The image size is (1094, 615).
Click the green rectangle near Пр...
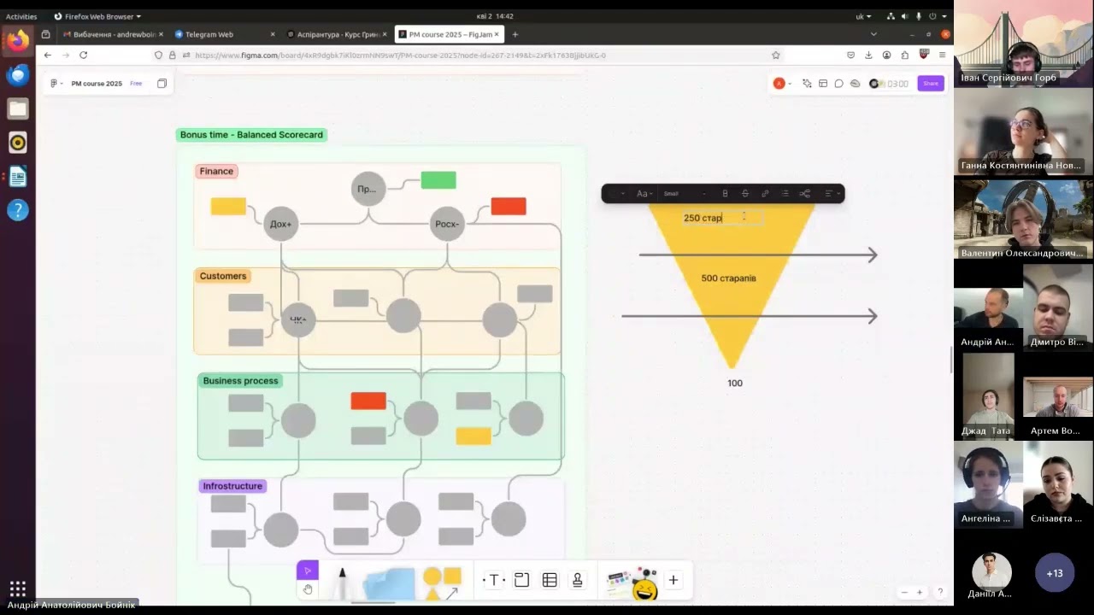438,179
